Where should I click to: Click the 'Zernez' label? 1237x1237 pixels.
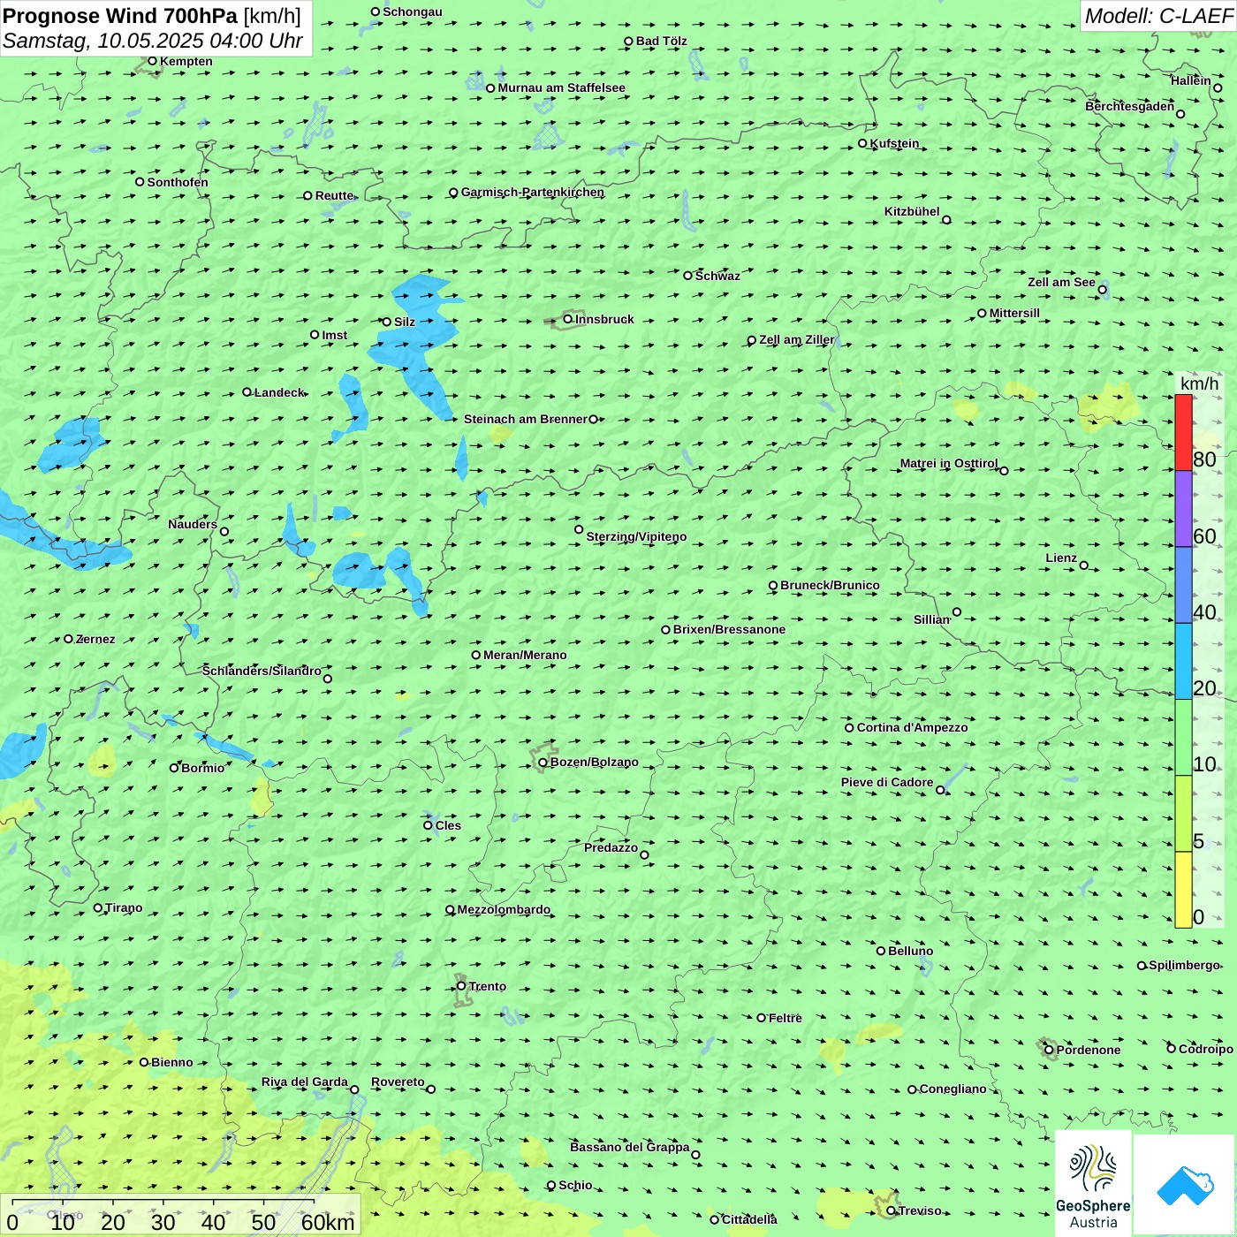[95, 639]
